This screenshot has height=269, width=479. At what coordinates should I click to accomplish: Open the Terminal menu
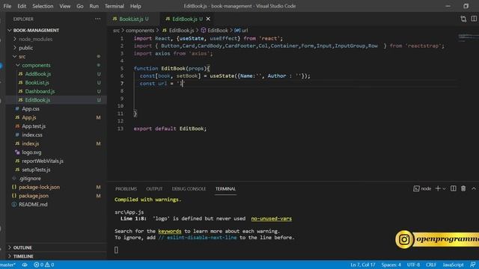(x=115, y=6)
